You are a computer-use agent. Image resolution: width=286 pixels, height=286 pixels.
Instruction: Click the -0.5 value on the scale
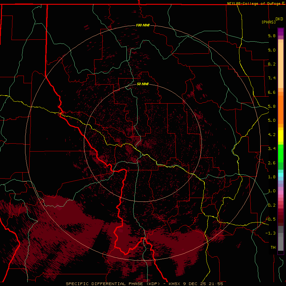[x=270, y=219]
